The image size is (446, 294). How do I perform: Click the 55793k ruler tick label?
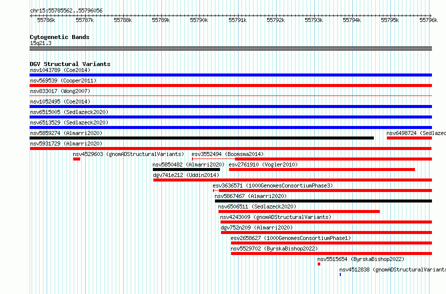click(x=314, y=20)
